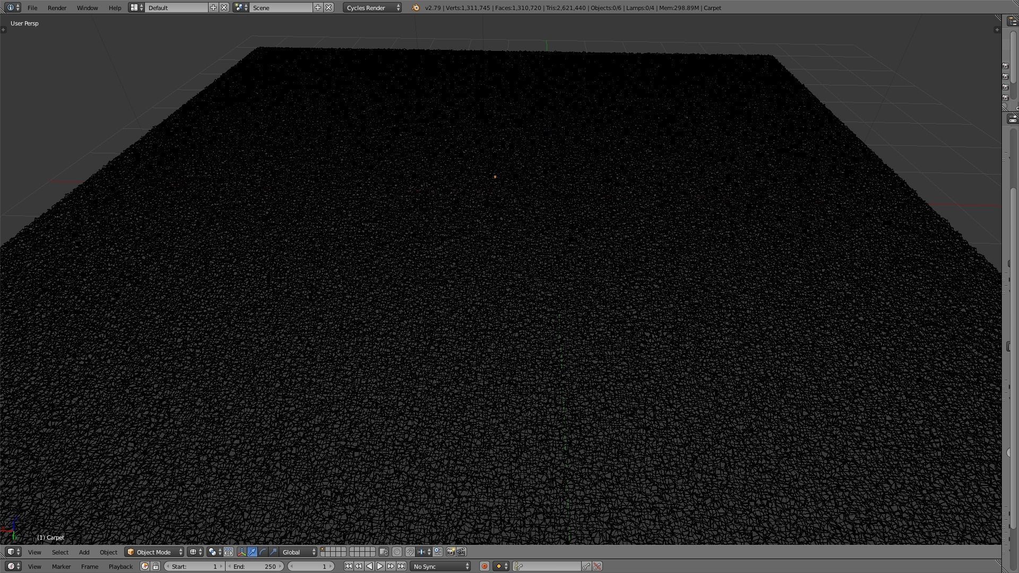
Task: Toggle proportional editing mode
Action: [x=396, y=552]
